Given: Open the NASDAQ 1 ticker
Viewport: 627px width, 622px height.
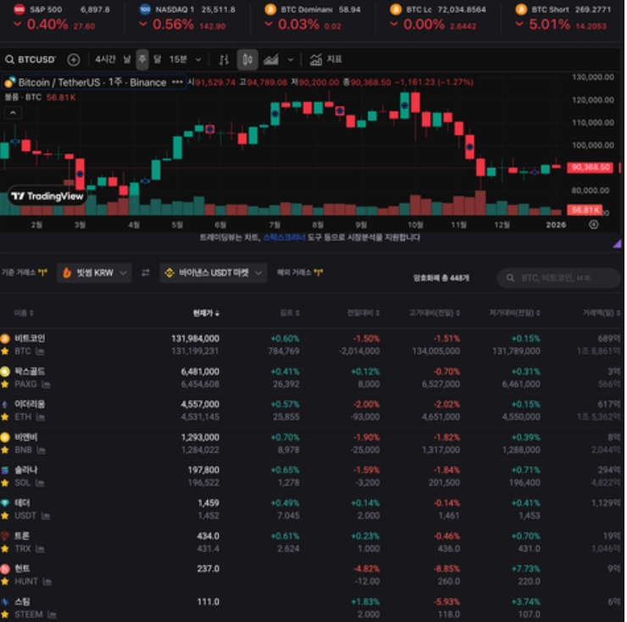Looking at the screenshot, I should point(187,18).
